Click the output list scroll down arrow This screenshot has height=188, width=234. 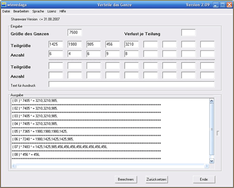[211, 161]
